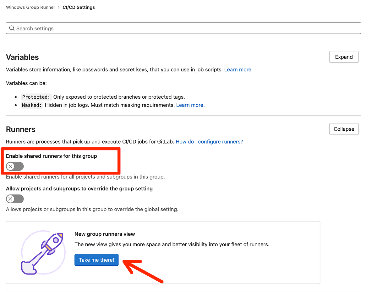Screen dimensions: 377x292
Task: Collapse the Runners section
Action: (344, 129)
